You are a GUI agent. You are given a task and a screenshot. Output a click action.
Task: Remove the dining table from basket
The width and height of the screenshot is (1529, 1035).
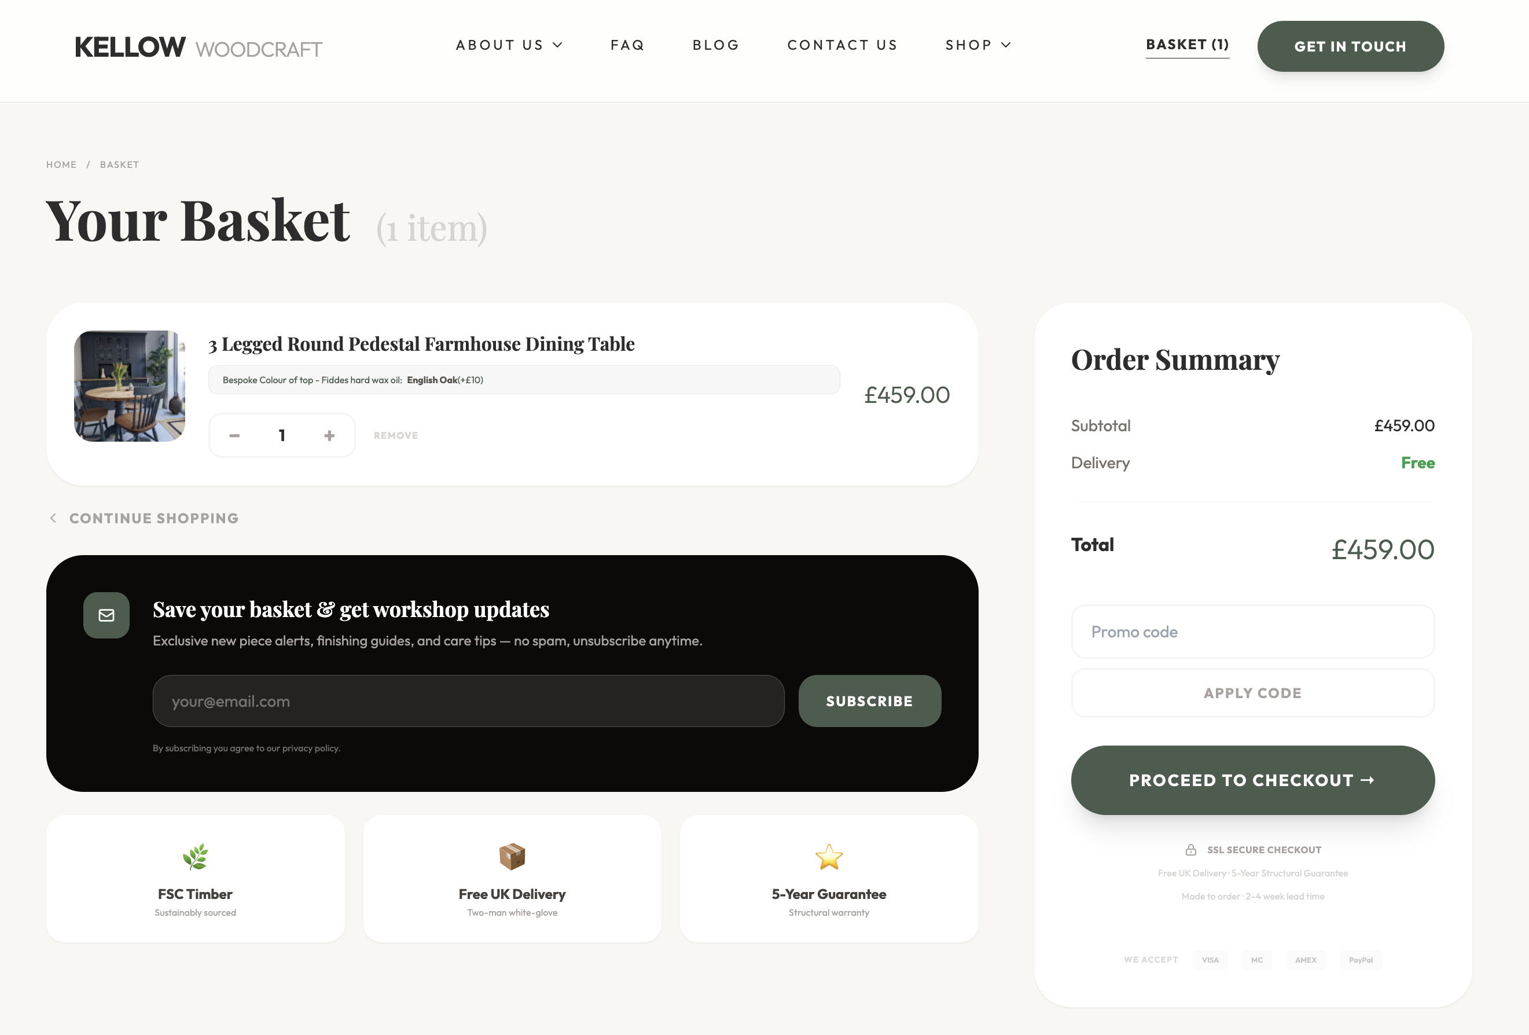point(396,435)
